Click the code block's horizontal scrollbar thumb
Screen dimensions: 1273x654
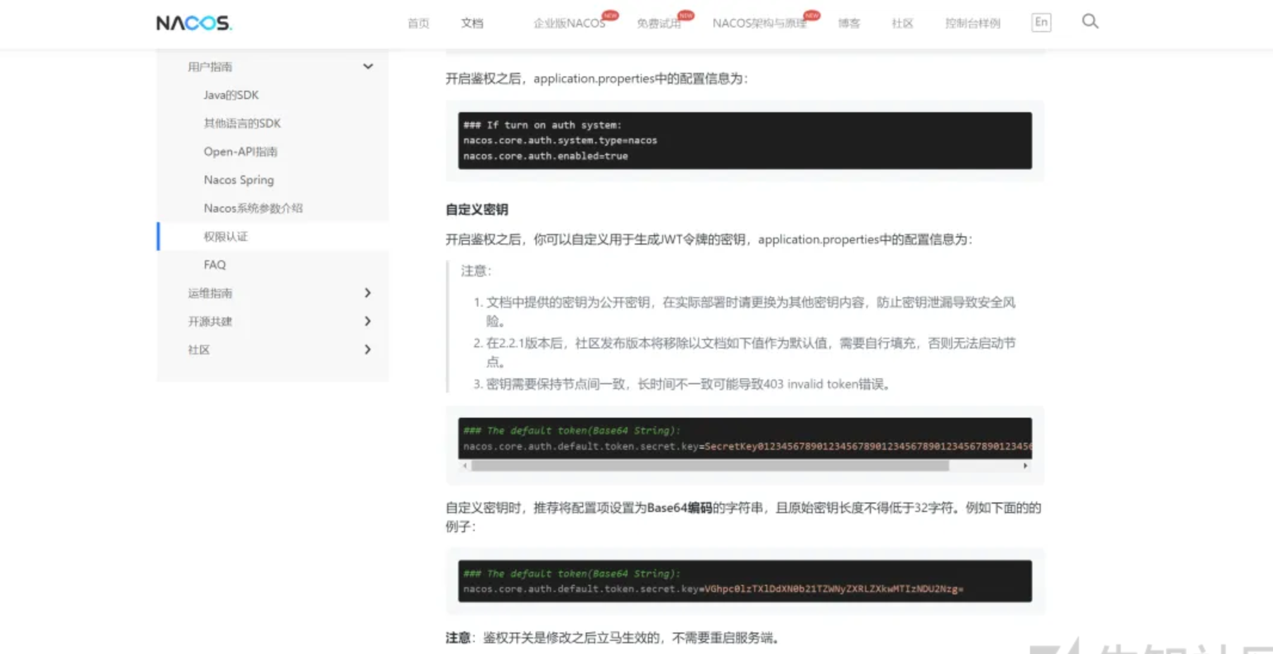tap(710, 465)
